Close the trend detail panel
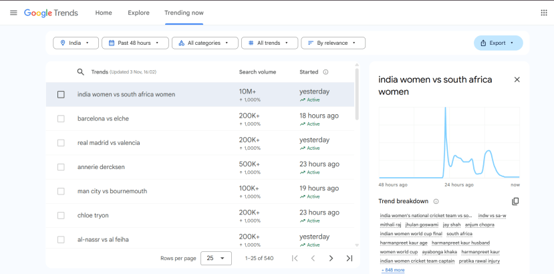The image size is (554, 274). [x=517, y=80]
